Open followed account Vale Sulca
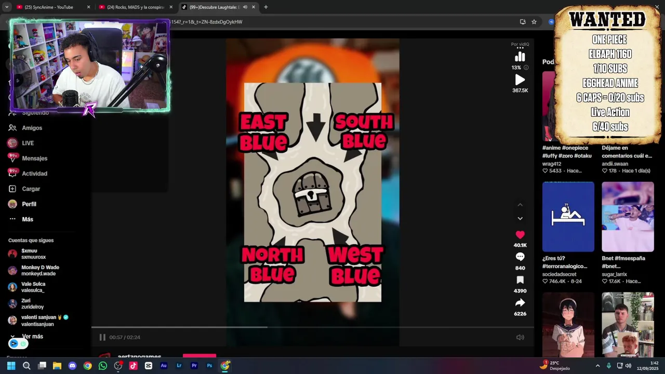Image resolution: width=665 pixels, height=374 pixels. 33,287
